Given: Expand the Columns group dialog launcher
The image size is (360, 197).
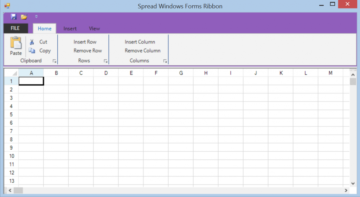Looking at the screenshot, I should pyautogui.click(x=165, y=61).
